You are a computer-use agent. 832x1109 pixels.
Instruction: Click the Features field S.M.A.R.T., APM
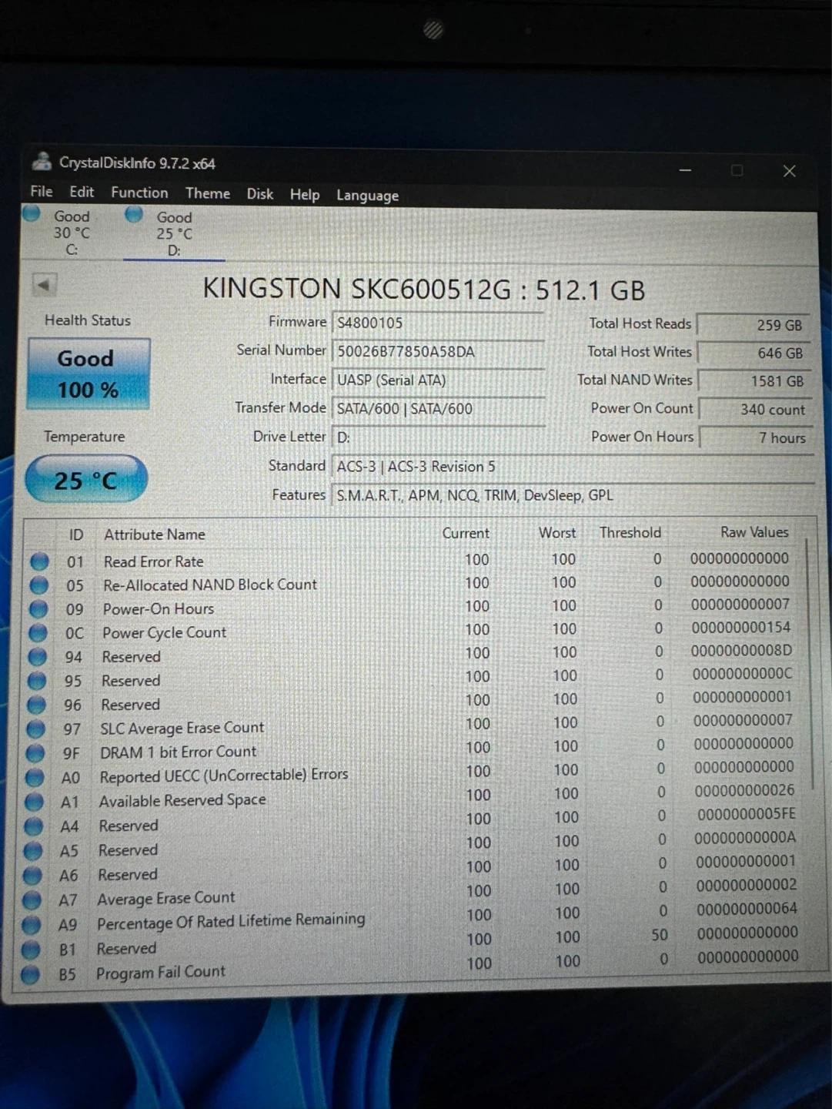click(x=573, y=495)
